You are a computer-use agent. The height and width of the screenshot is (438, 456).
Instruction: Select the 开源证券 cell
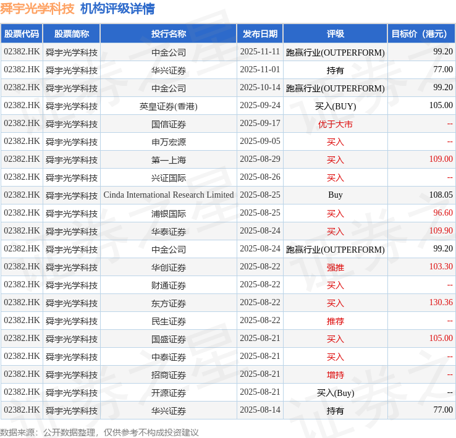coord(169,393)
